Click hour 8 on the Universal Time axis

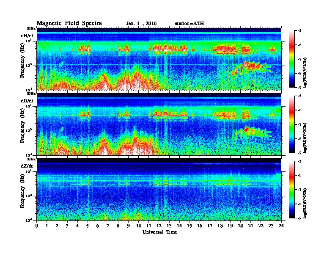(x=118, y=226)
